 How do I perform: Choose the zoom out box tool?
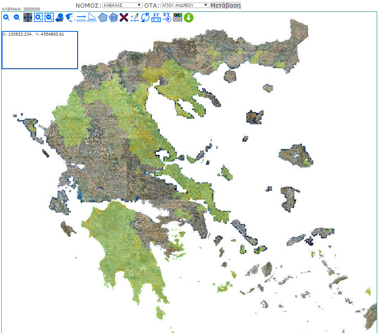(49, 17)
